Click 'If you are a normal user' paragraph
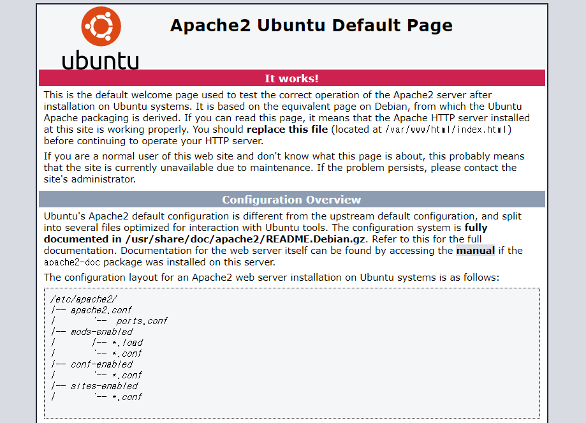Viewport: 586px width, 423px height. (x=284, y=168)
